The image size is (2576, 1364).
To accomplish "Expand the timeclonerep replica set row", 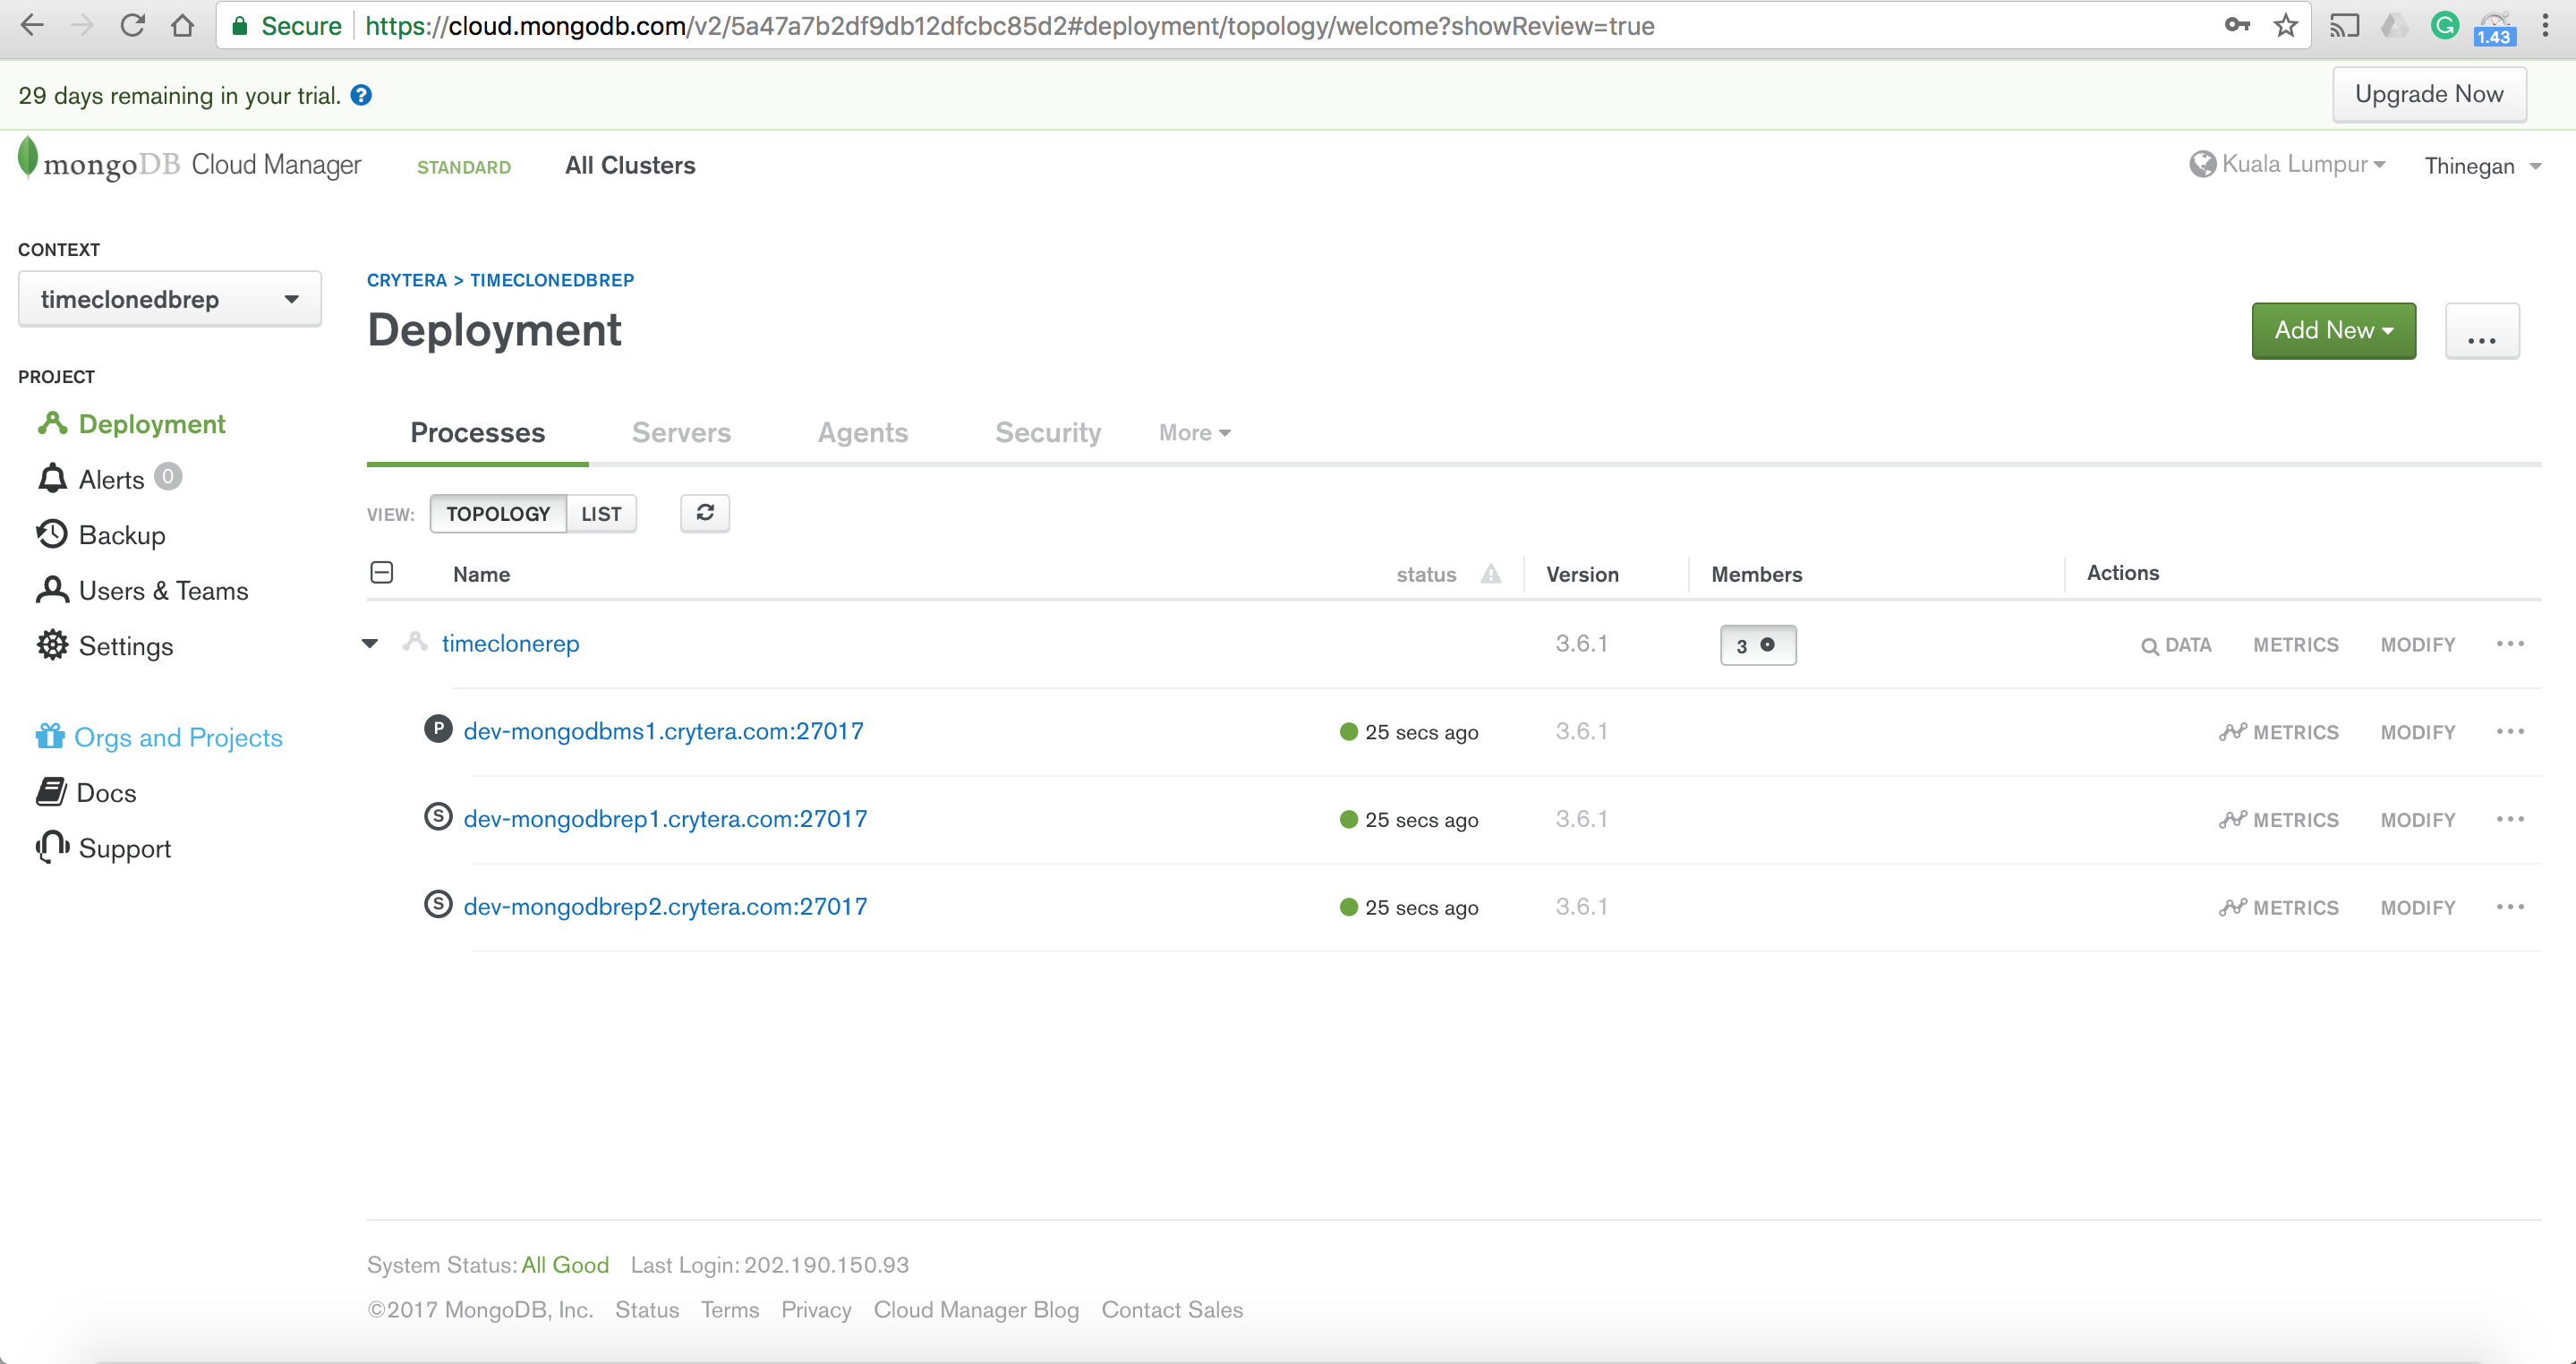I will (370, 644).
